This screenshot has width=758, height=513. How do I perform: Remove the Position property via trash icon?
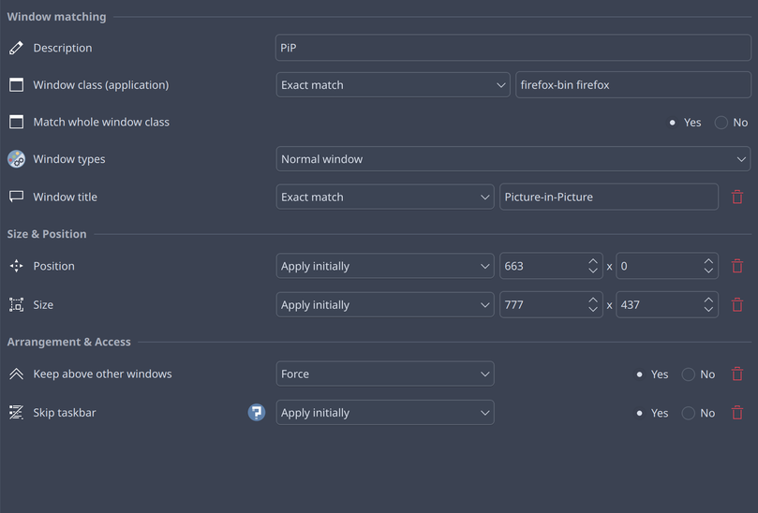737,266
